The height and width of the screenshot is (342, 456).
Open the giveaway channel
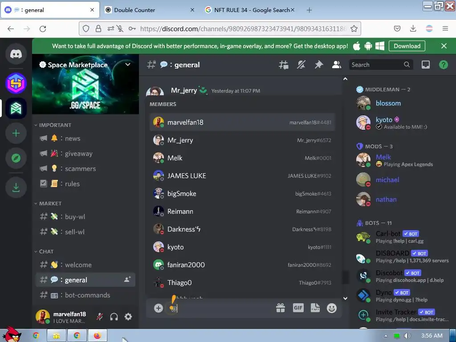coord(85,154)
